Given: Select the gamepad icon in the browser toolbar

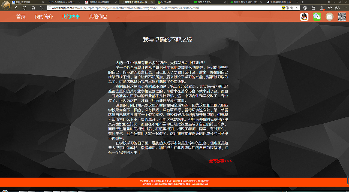Looking at the screenshot, I should [338, 8].
